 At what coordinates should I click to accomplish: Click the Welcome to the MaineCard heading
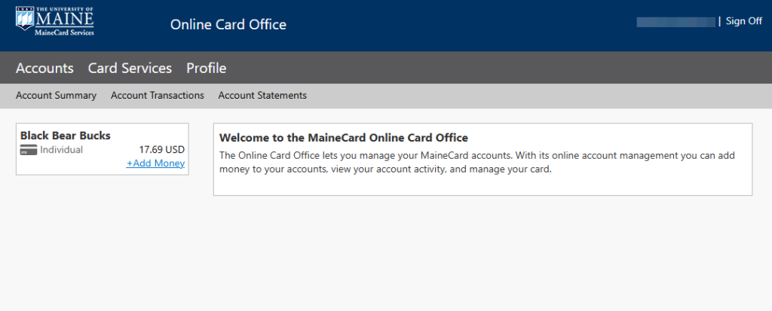pyautogui.click(x=343, y=138)
